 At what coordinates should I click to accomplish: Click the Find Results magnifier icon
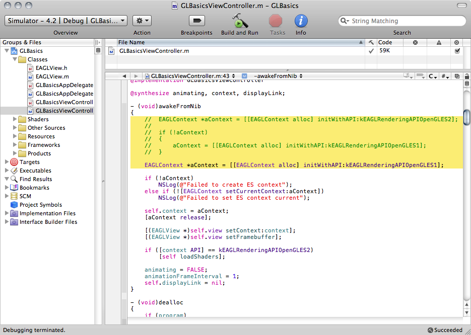14,179
